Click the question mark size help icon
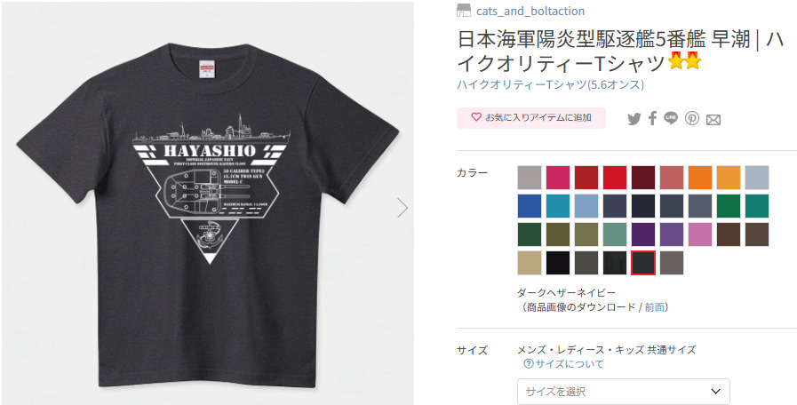This screenshot has height=405, width=797. pyautogui.click(x=528, y=364)
